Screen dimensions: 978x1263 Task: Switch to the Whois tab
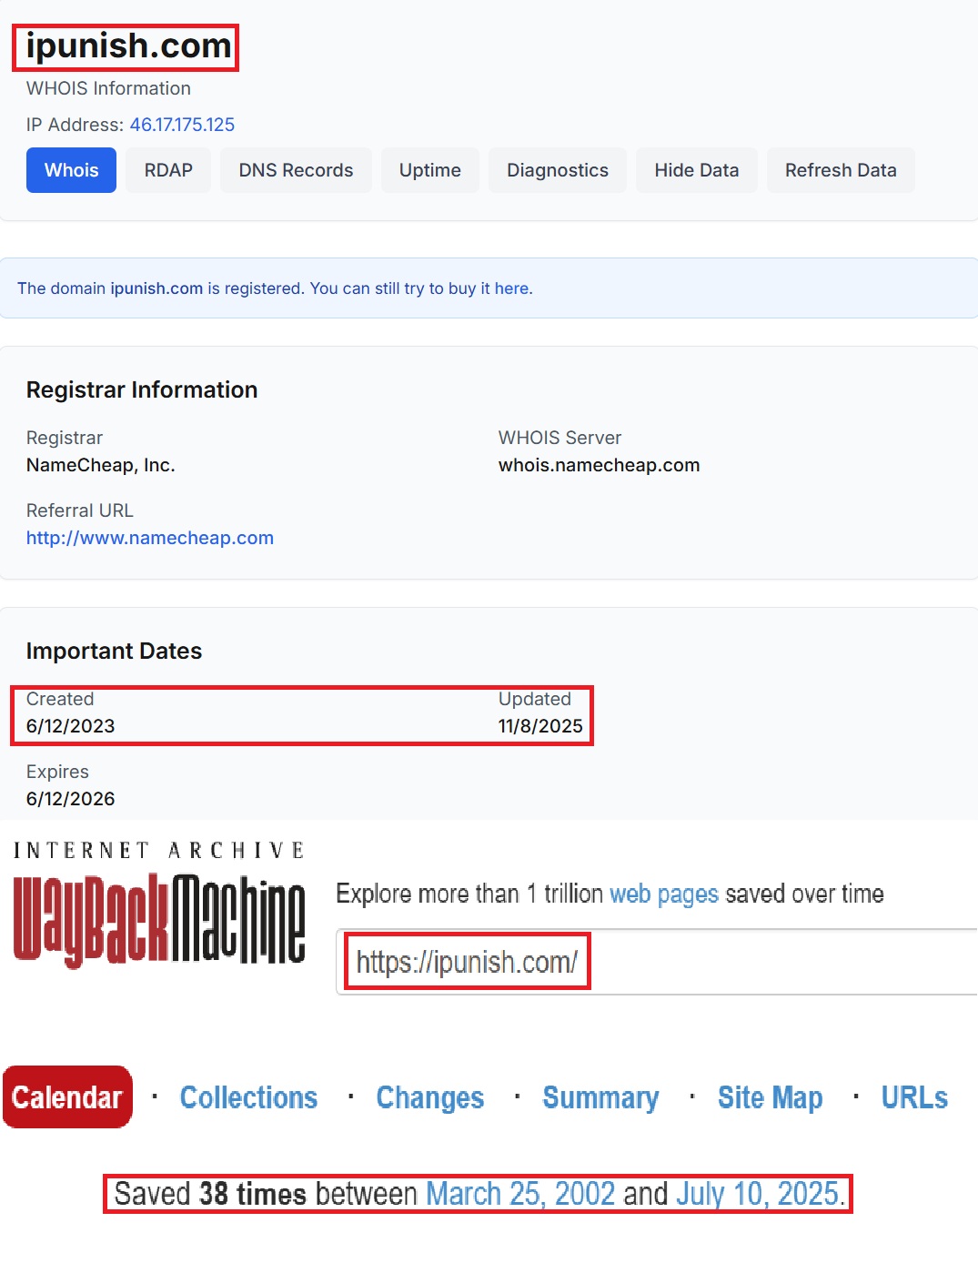tap(71, 170)
